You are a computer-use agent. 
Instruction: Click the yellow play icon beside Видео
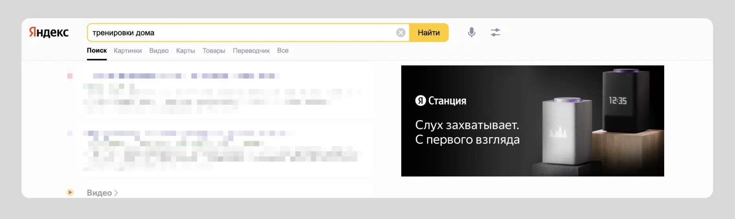(x=70, y=192)
